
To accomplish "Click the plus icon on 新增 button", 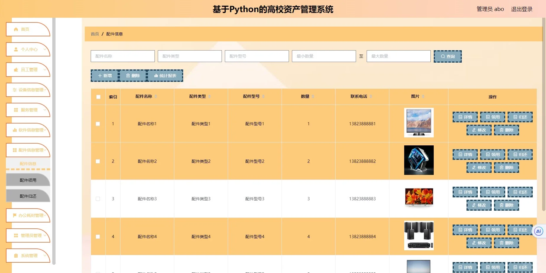I will [100, 76].
